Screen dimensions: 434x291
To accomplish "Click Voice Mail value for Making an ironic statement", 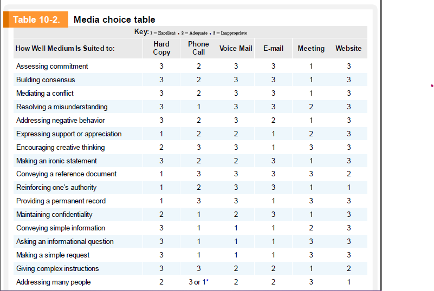I will point(236,161).
